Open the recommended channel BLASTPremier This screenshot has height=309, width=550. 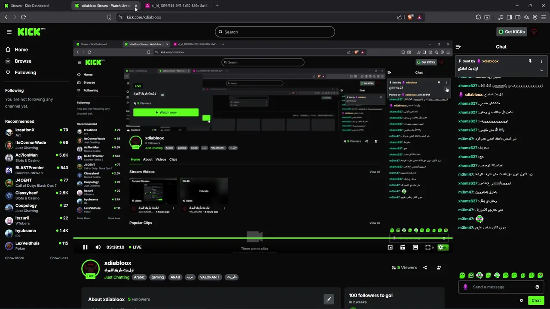click(x=37, y=170)
